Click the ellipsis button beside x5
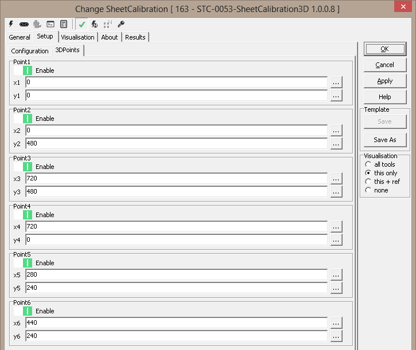416x350 pixels. [336, 275]
